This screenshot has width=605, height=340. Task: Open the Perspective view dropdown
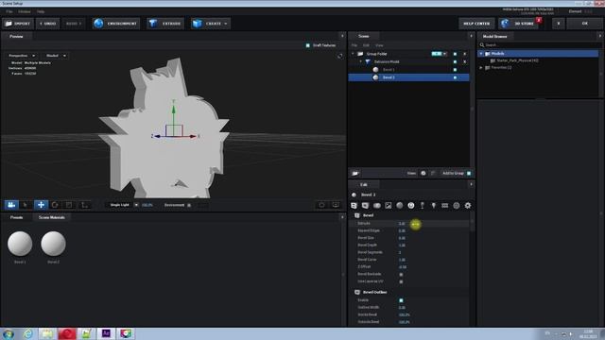22,56
